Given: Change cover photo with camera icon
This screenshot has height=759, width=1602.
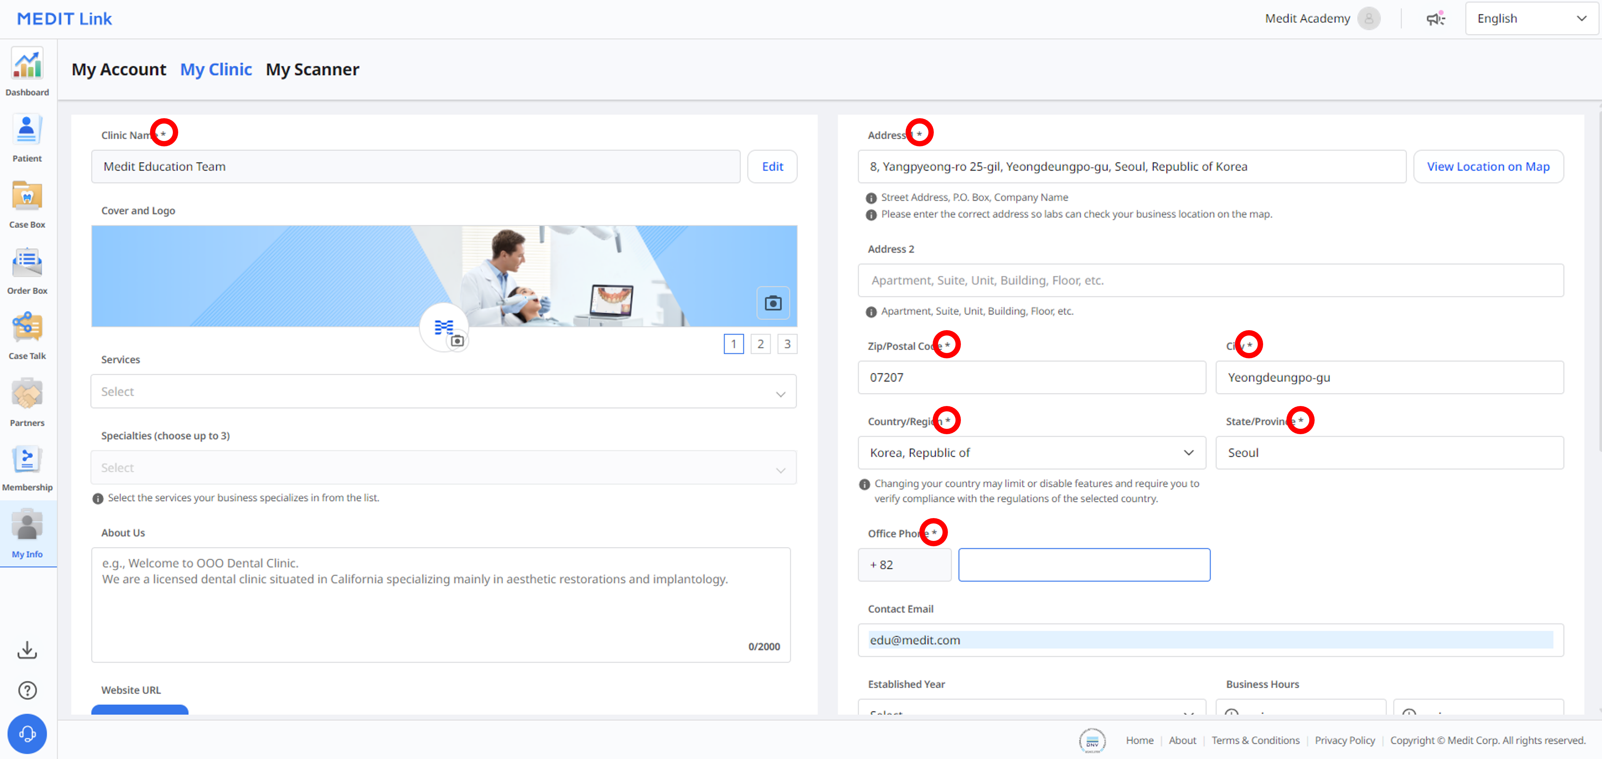Looking at the screenshot, I should click(x=773, y=303).
